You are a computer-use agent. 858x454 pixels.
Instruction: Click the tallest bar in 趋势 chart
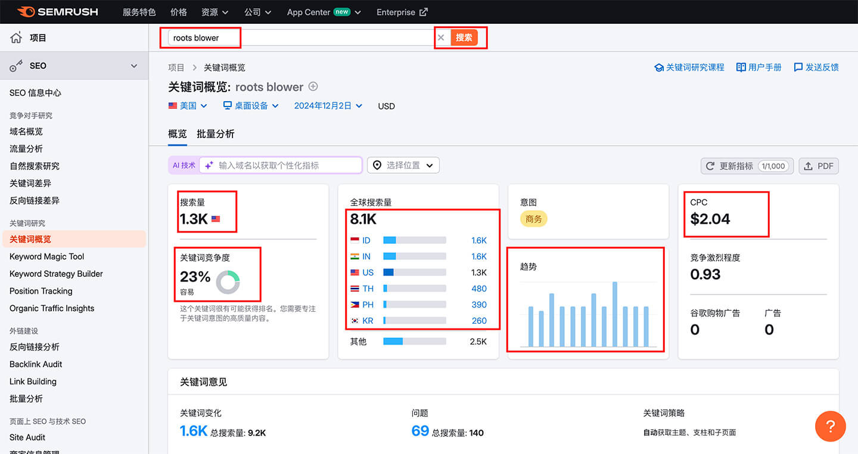tap(615, 314)
